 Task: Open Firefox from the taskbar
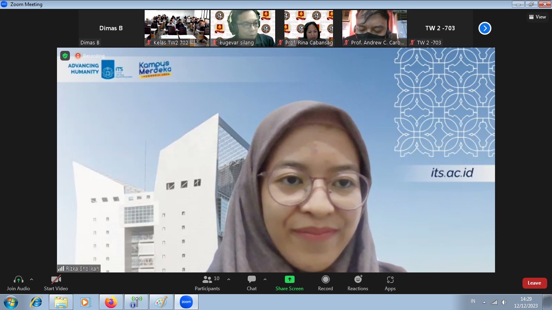click(111, 302)
